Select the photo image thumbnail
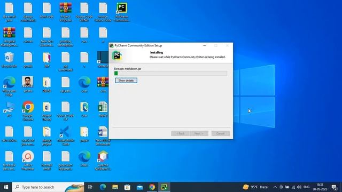342x192 pixels. pos(28,84)
